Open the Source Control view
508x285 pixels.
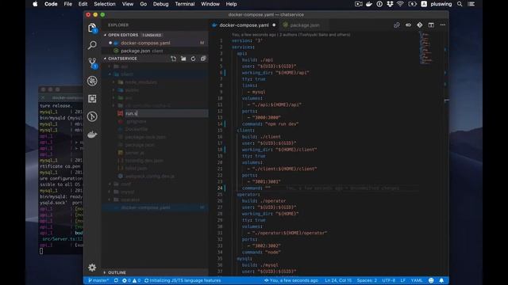pos(92,63)
